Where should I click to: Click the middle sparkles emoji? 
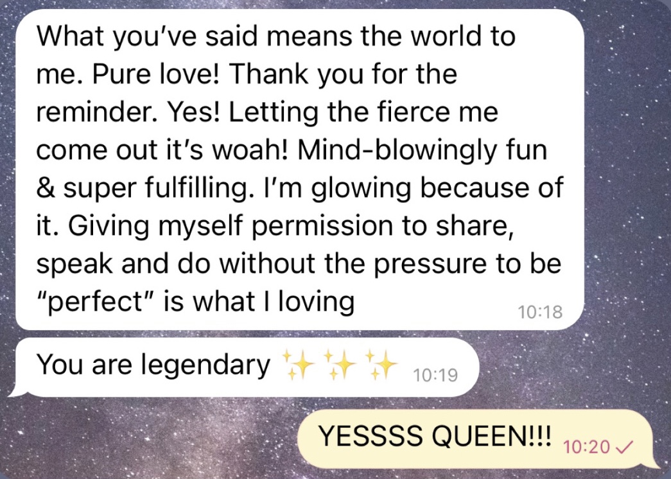pos(340,365)
